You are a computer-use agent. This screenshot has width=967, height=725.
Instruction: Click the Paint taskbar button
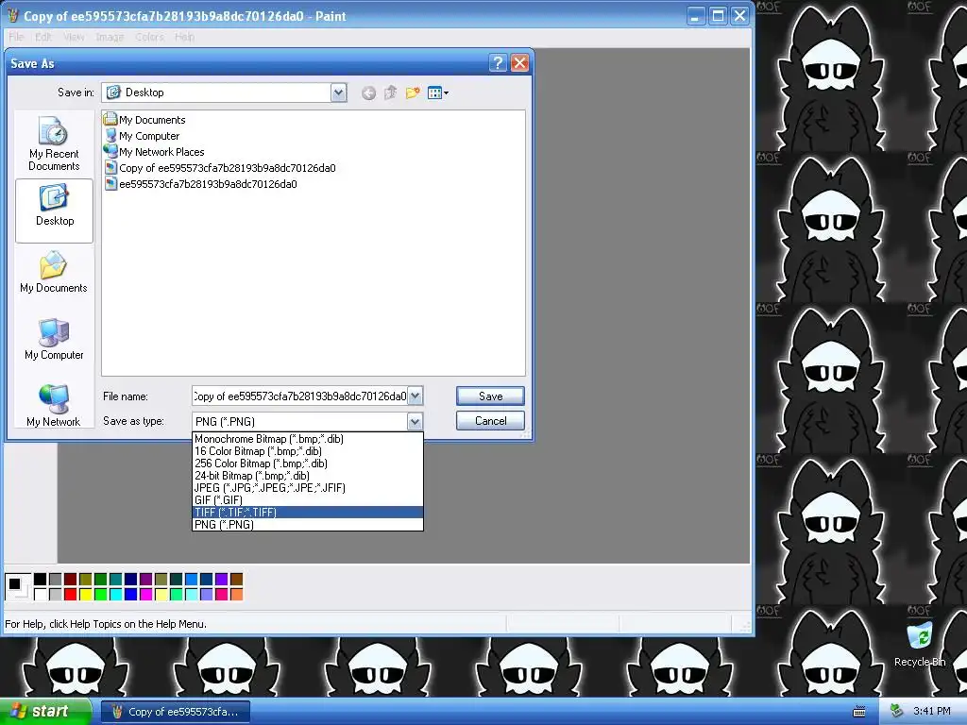176,712
